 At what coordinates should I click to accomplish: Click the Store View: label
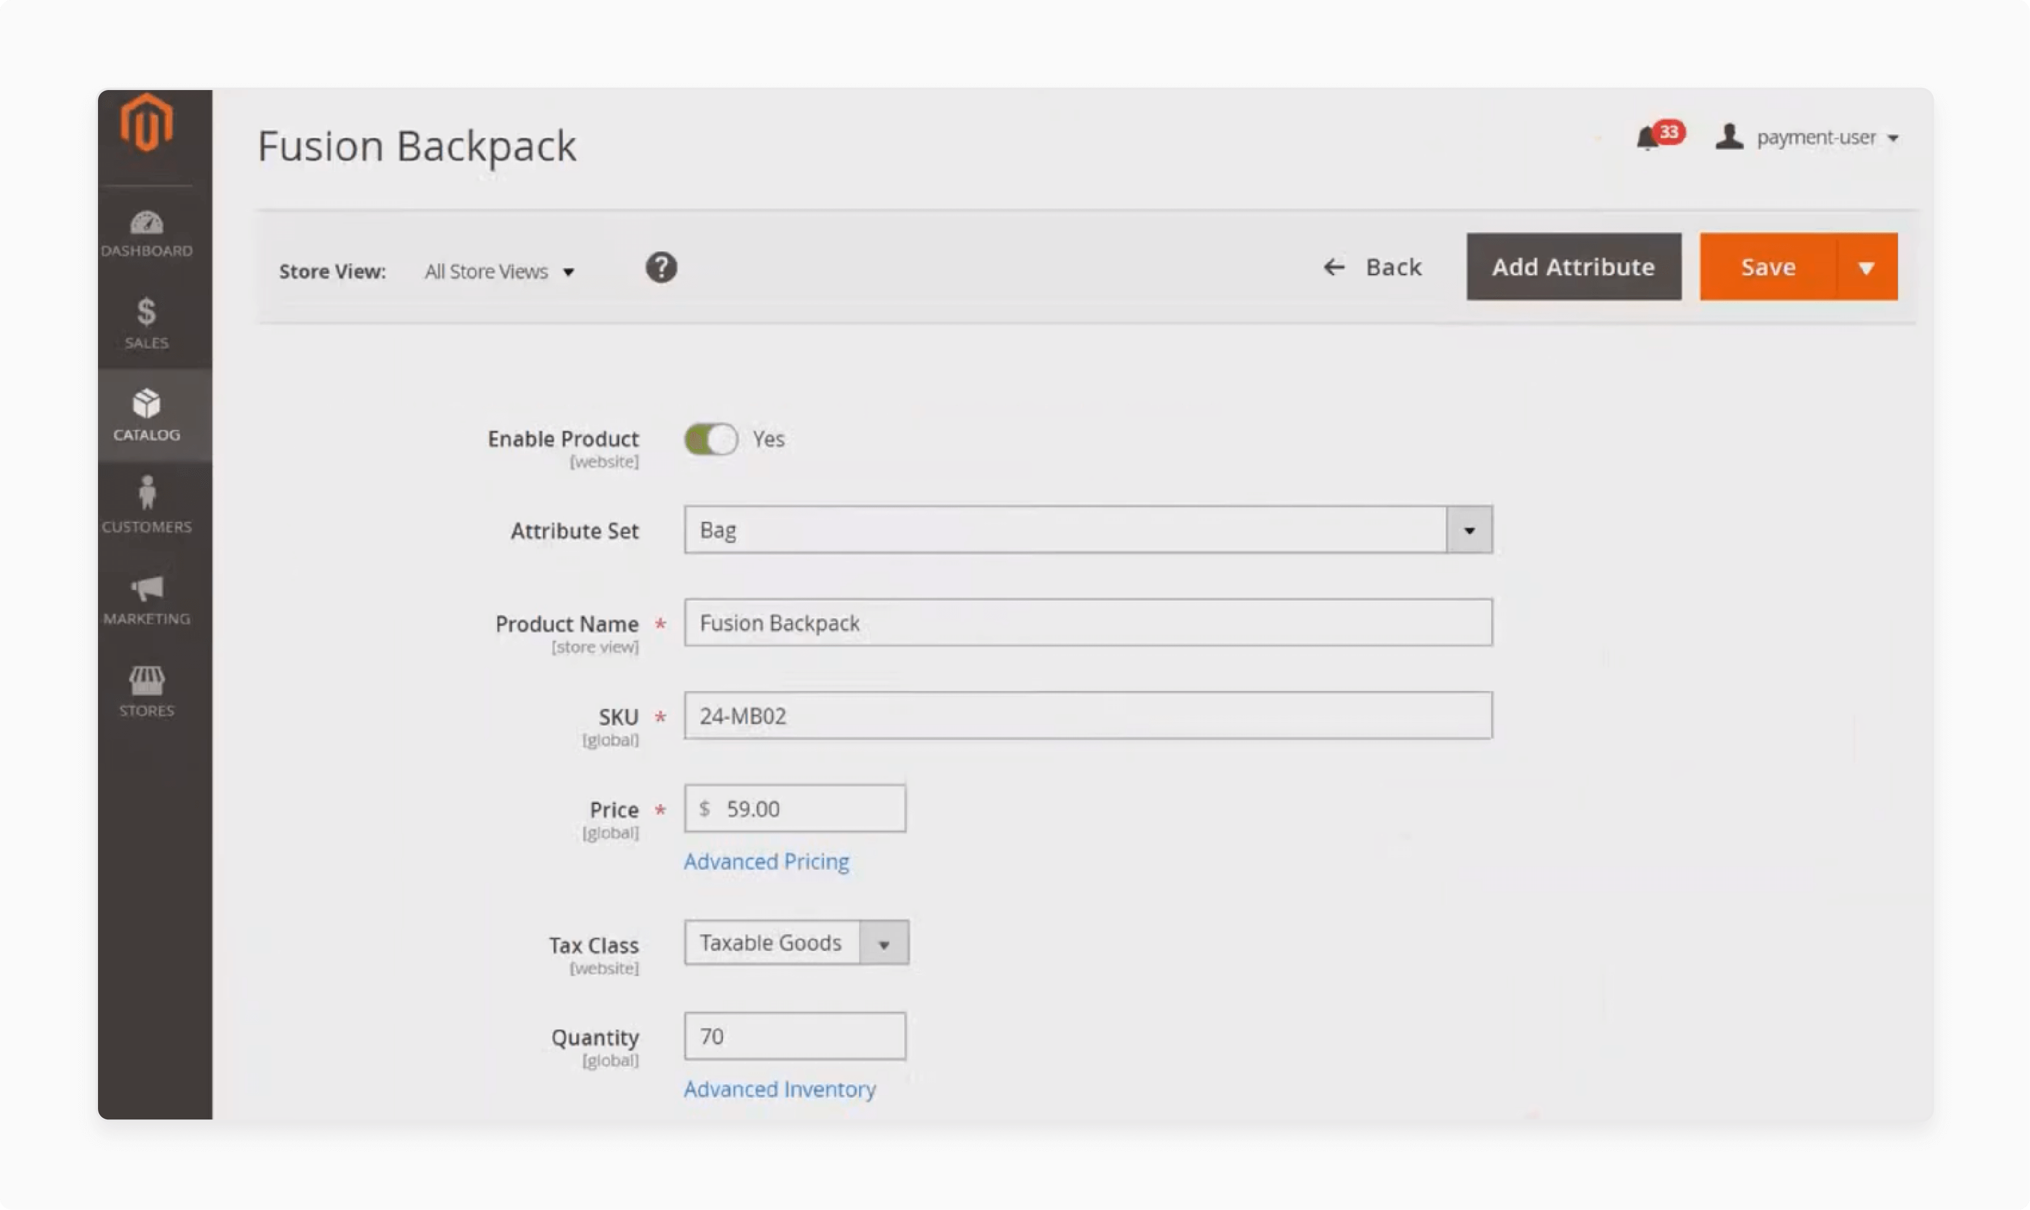[x=332, y=272]
